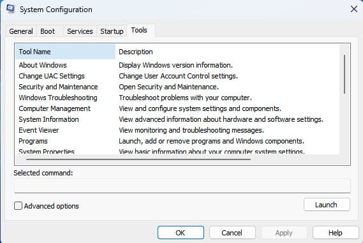The width and height of the screenshot is (363, 243).
Task: Click 'View and configure system settings' description
Action: (200, 108)
